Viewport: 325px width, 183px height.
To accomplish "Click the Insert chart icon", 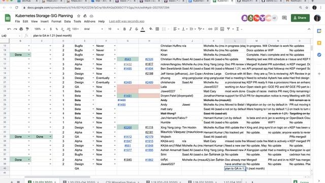I will coord(222,29).
